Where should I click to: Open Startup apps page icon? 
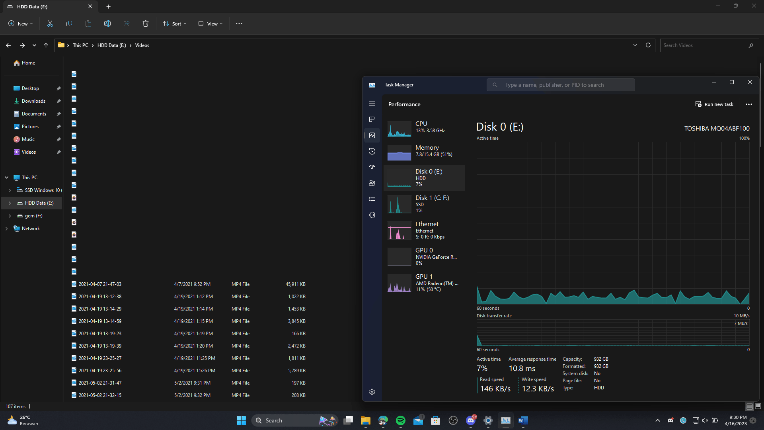point(372,167)
